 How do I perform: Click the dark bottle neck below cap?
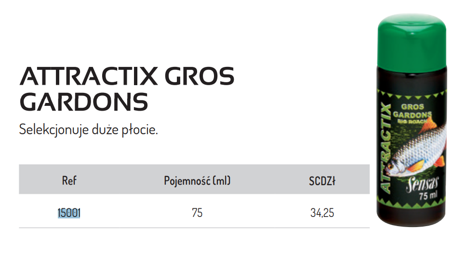point(412,78)
